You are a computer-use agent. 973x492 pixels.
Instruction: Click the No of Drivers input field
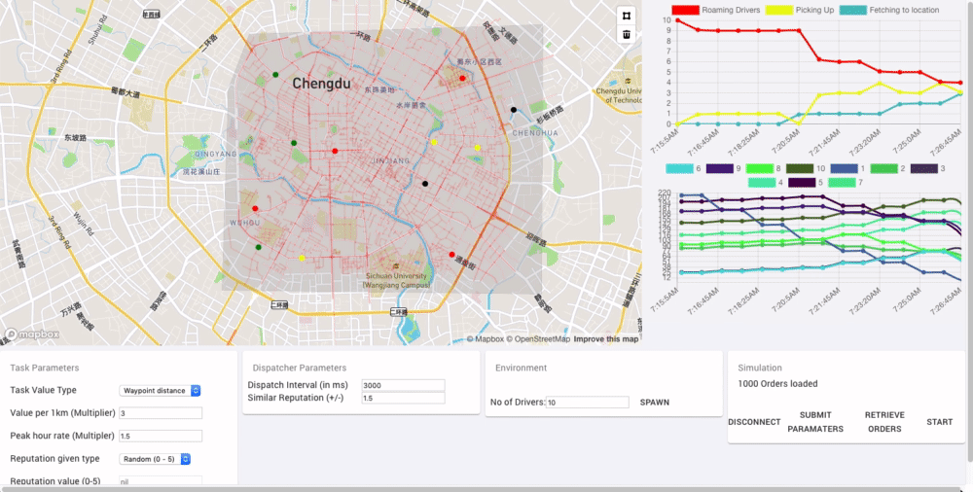tap(587, 403)
